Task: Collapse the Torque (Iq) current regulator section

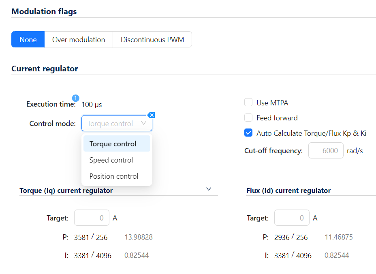Action: click(209, 189)
